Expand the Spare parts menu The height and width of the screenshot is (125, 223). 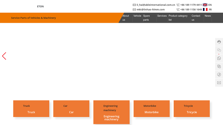tap(146, 18)
